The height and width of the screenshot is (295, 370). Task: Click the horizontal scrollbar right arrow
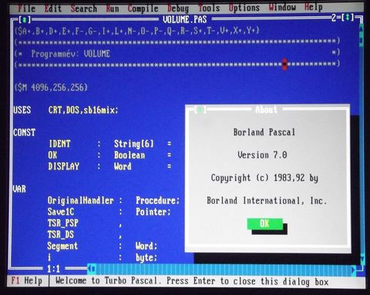[x=354, y=270]
